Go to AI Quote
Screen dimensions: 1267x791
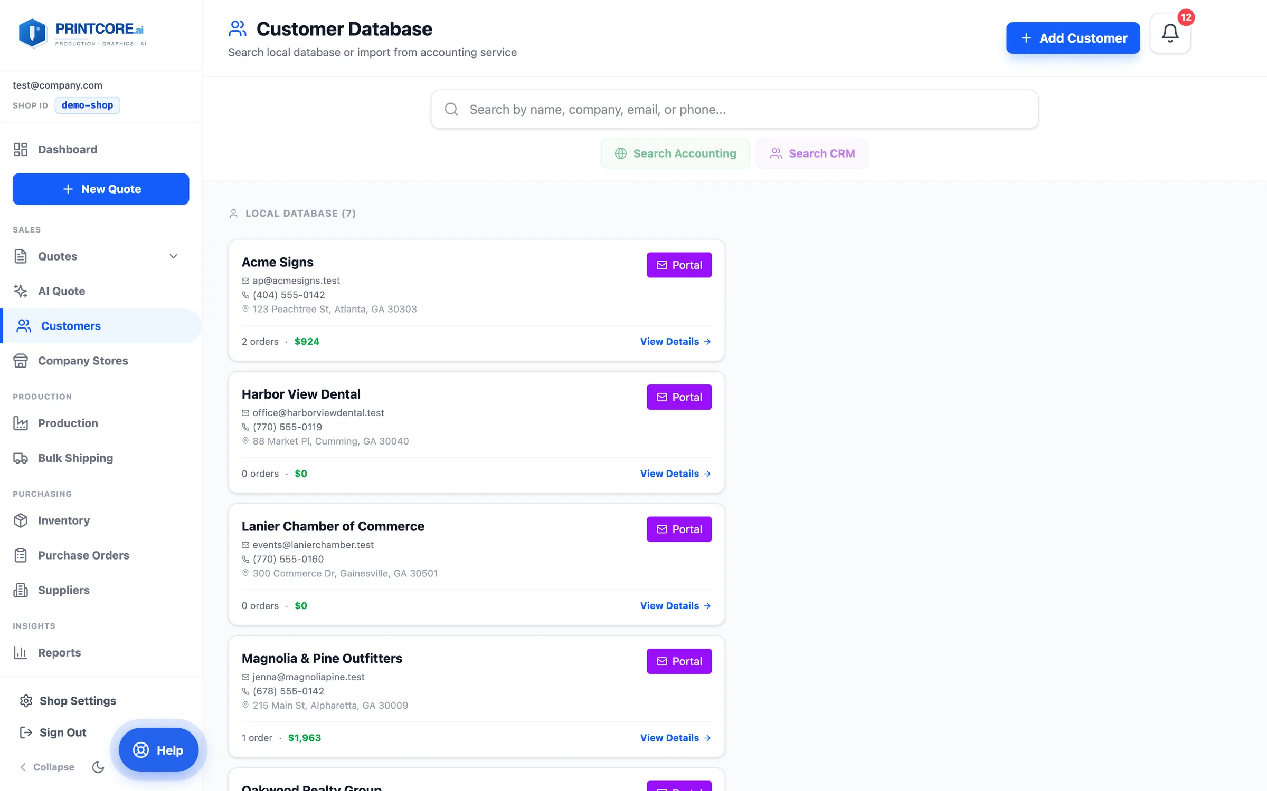click(101, 291)
